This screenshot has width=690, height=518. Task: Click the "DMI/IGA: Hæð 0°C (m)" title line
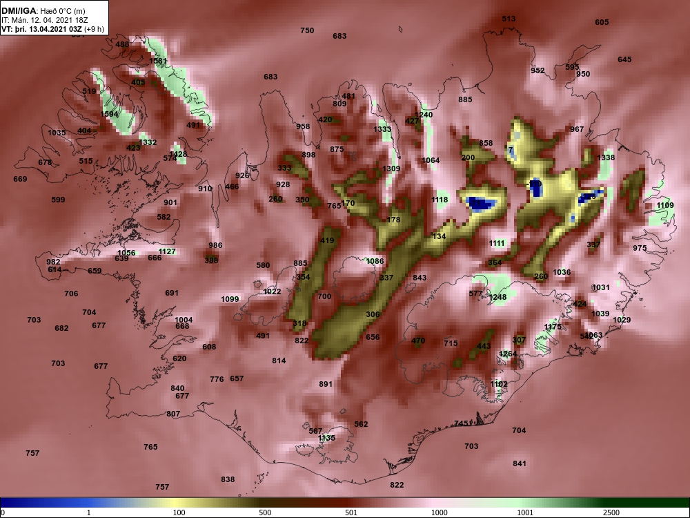[x=42, y=11]
